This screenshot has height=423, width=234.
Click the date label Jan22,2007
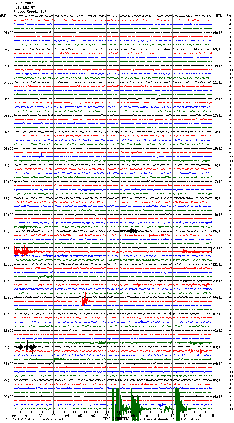click(23, 3)
